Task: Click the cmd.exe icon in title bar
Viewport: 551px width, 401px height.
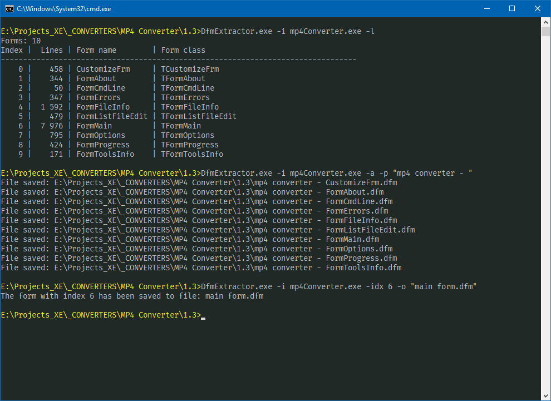Action: [x=9, y=9]
